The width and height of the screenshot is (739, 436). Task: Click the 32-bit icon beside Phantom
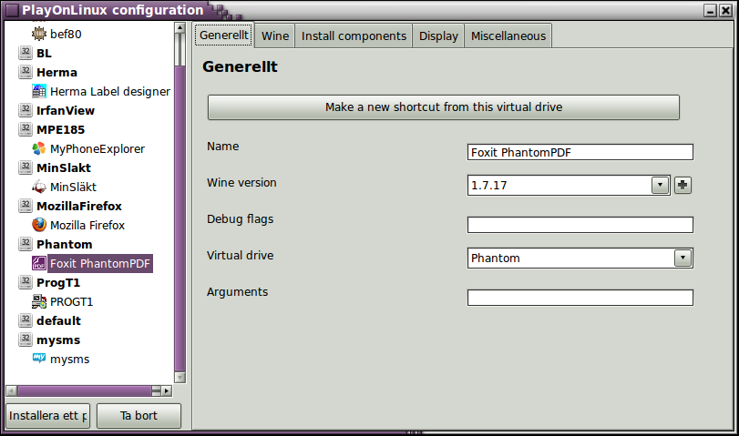26,243
